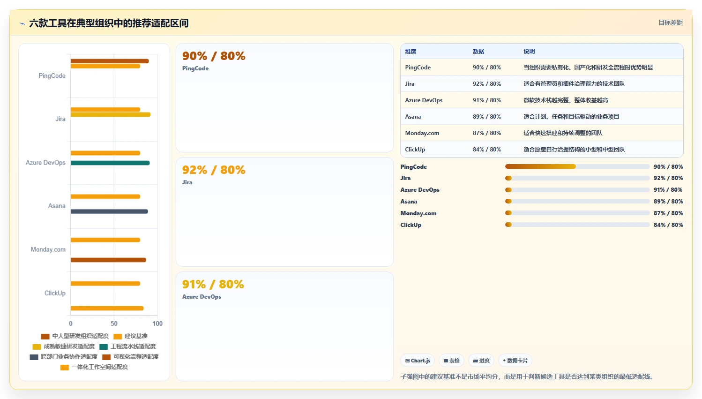
Task: Click the chart axis label Monday.com
Action: pos(48,249)
